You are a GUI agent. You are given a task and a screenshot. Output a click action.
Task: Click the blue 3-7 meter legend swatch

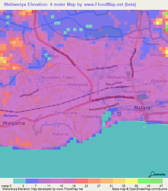(32, 181)
